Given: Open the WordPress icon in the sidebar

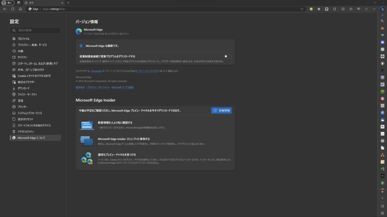Looking at the screenshot, I should click(x=382, y=141).
